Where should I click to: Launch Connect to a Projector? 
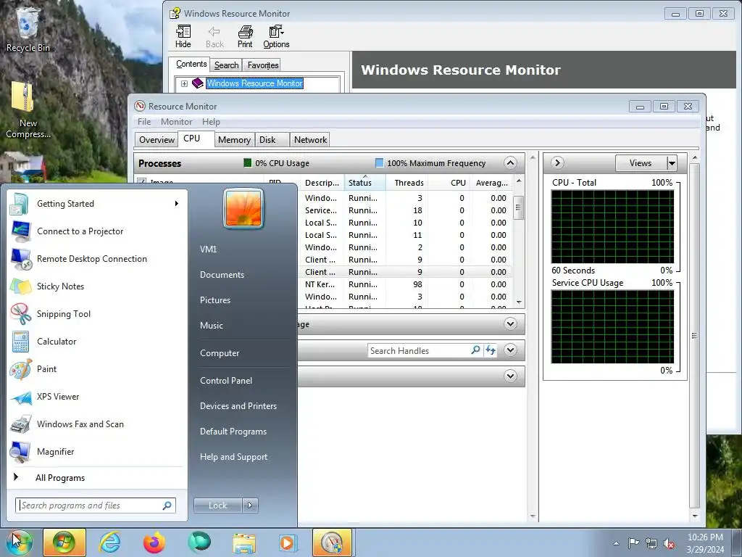click(x=95, y=231)
